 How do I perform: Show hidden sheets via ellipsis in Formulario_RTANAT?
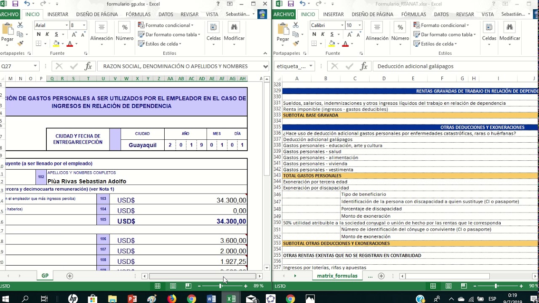coord(370,276)
